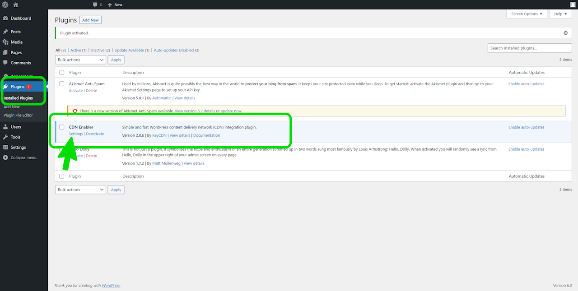The image size is (578, 291).
Task: Check the Akismet Anti-Spam checkbox
Action: (x=62, y=84)
